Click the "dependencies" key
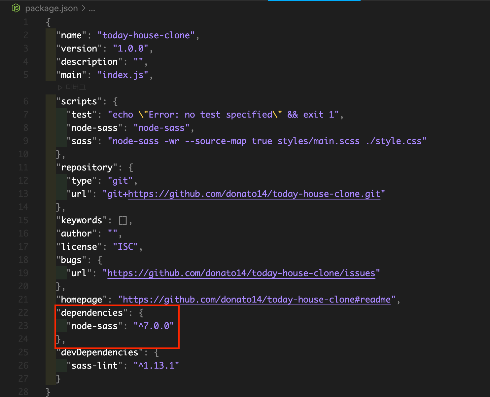 click(92, 313)
